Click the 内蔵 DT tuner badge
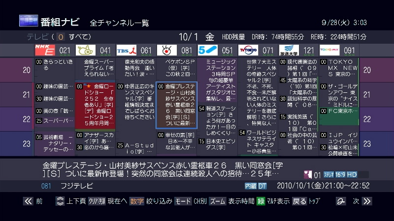The image size is (394, 221). pos(256,186)
